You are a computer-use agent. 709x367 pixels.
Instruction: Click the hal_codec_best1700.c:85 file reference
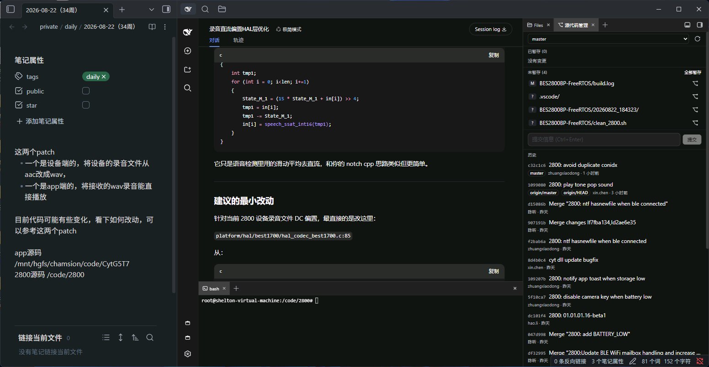point(283,236)
